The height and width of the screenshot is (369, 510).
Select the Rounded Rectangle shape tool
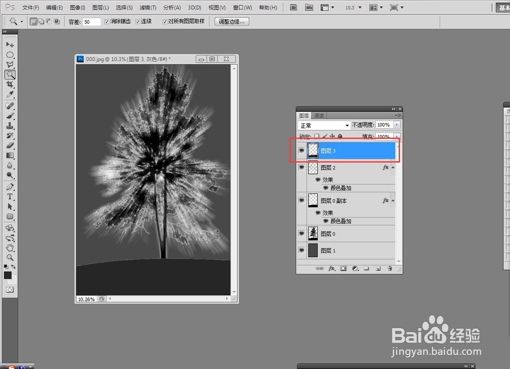pos(10,216)
